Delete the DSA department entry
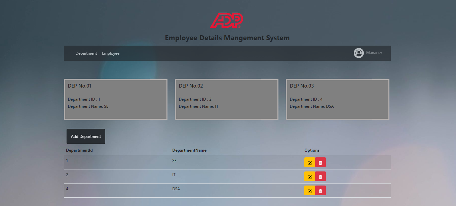 click(x=320, y=190)
